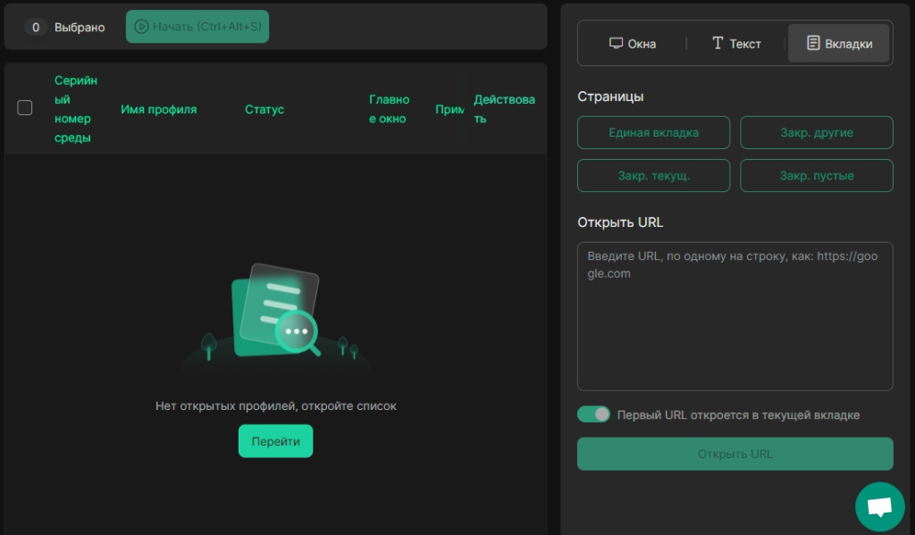Click the 0 selected counter badge

click(x=36, y=27)
